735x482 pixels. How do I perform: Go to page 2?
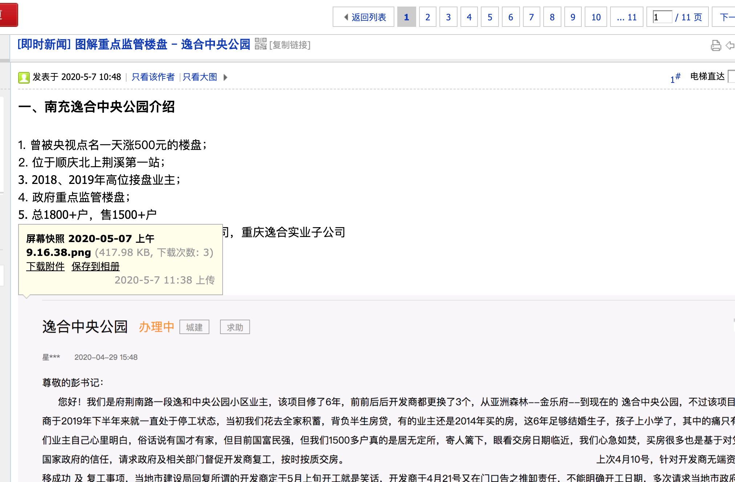(427, 17)
